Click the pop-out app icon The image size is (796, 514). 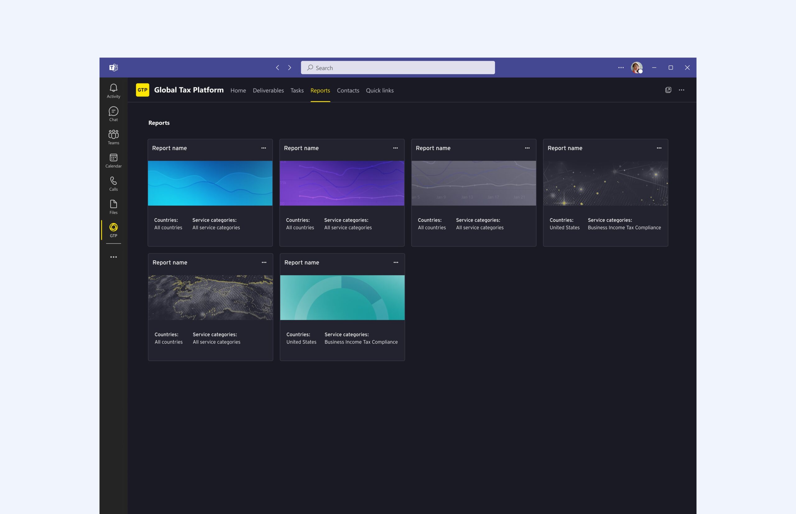click(x=668, y=90)
